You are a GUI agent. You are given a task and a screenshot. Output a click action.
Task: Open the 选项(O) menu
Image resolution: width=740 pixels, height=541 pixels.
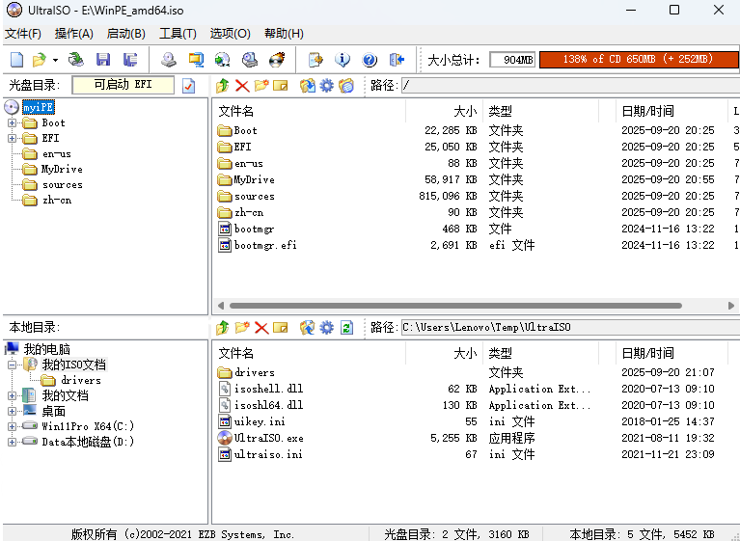230,34
